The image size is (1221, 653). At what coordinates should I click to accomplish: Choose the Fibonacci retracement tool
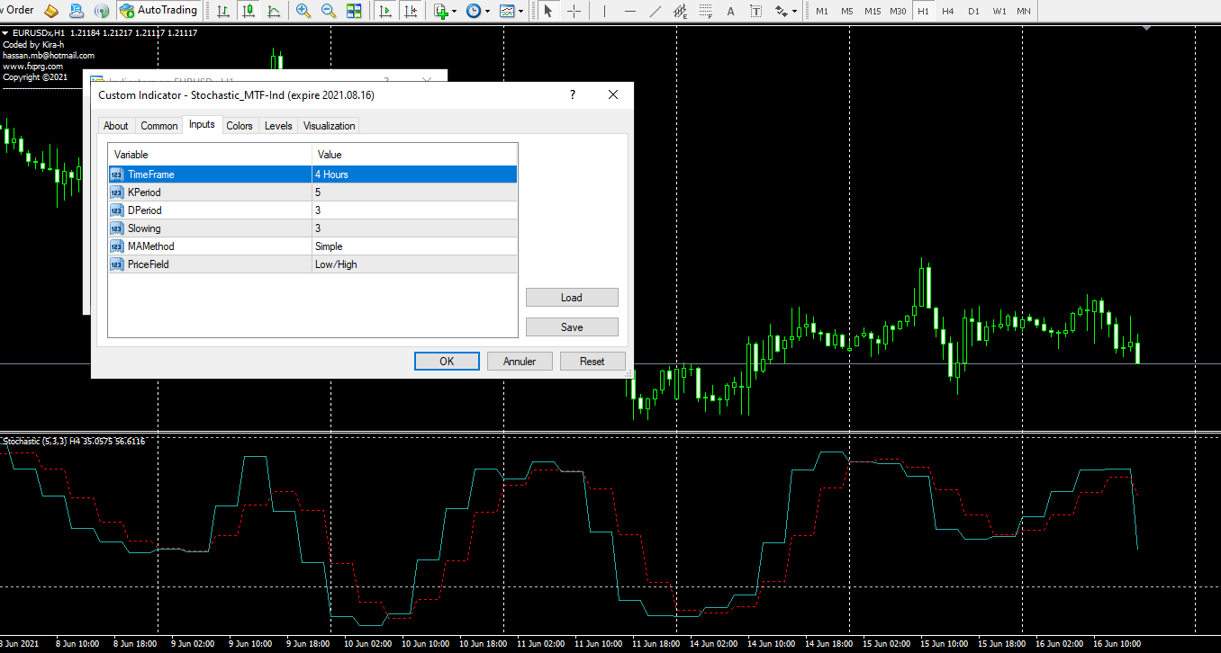coord(705,11)
